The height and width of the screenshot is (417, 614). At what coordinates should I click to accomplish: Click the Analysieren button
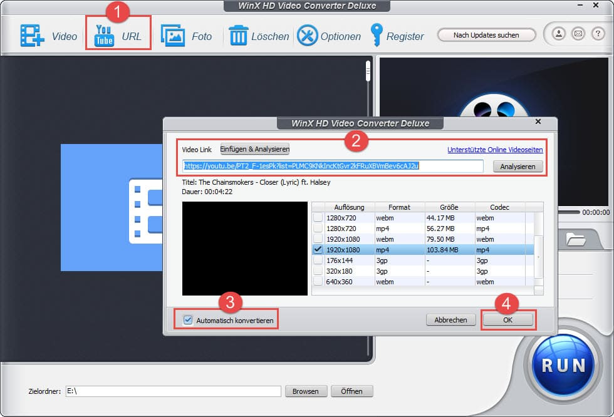click(518, 167)
